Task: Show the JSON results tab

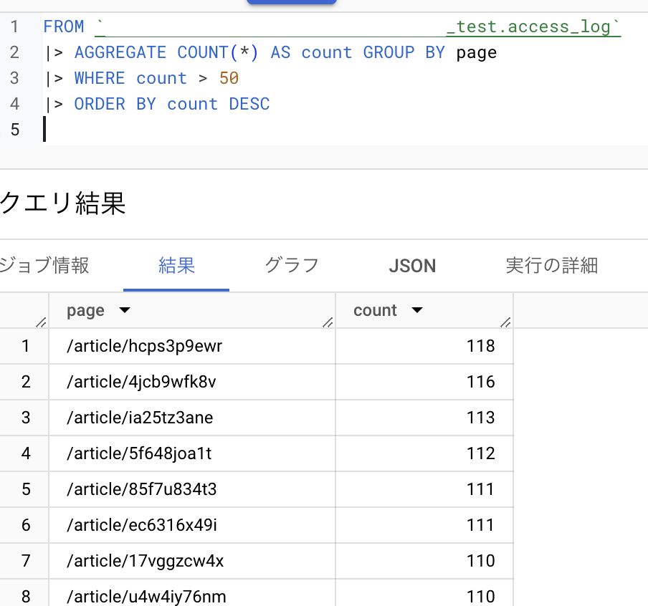Action: click(412, 266)
